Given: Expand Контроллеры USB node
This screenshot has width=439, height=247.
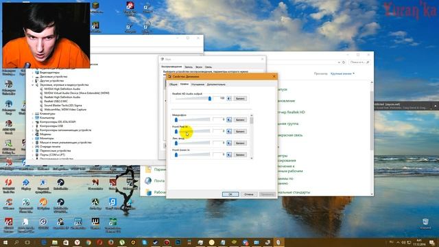Looking at the screenshot, I should [33, 126].
